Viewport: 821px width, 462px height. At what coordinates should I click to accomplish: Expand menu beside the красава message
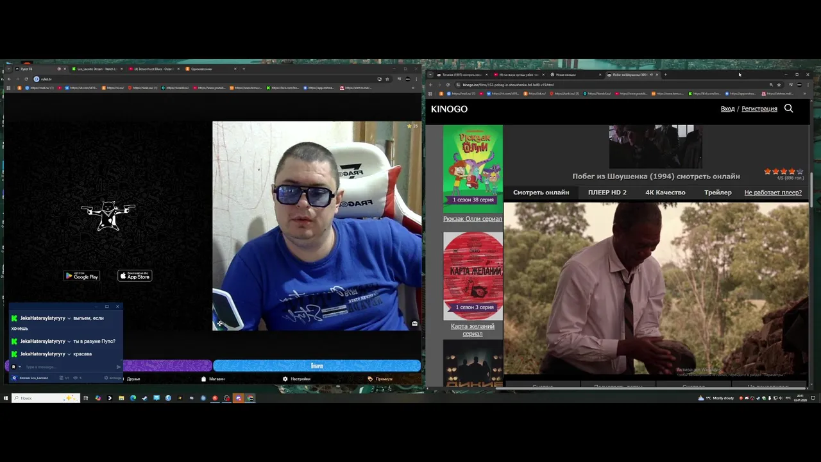point(69,354)
